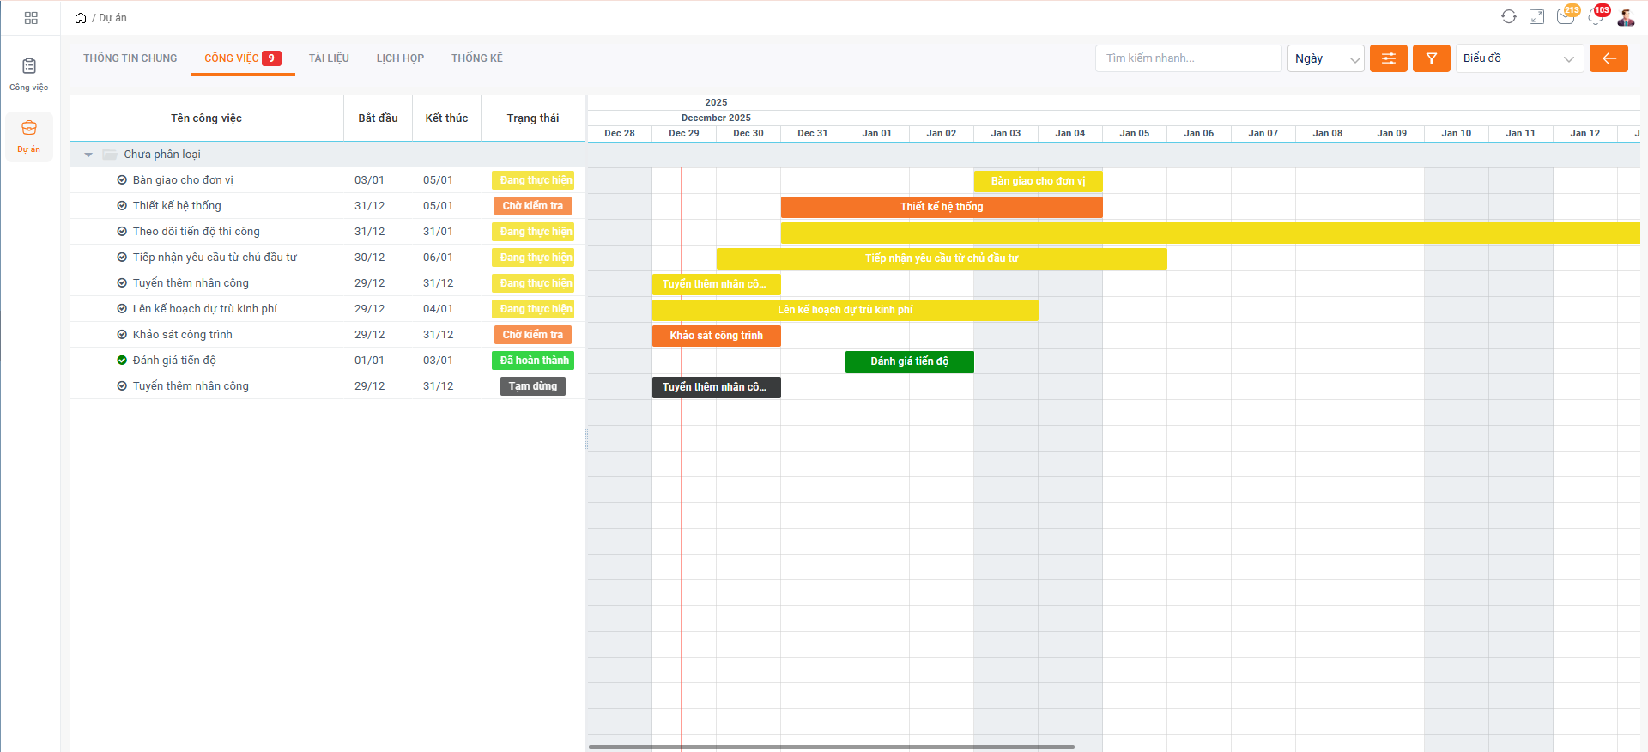Collapse the 'Chưa phân loại' group
This screenshot has width=1648, height=752.
[x=88, y=155]
